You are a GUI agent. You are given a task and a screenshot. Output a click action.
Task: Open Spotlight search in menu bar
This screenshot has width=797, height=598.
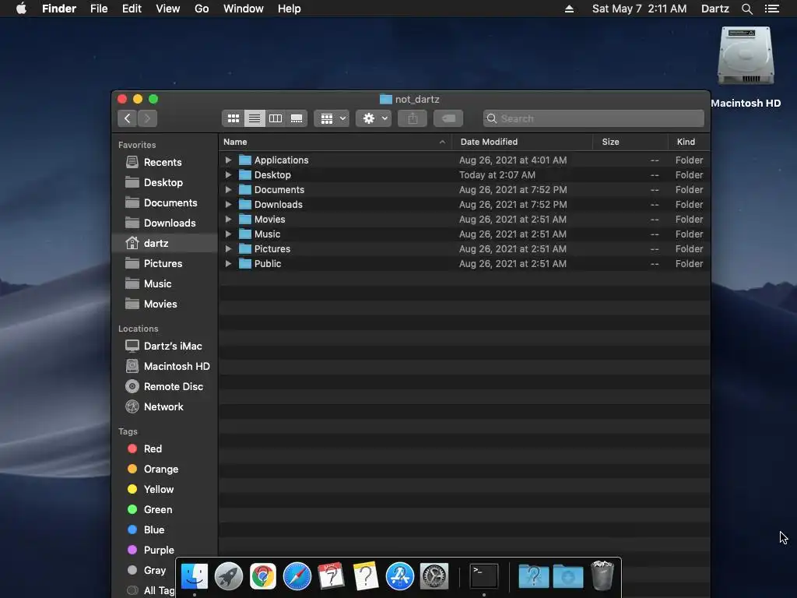746,9
